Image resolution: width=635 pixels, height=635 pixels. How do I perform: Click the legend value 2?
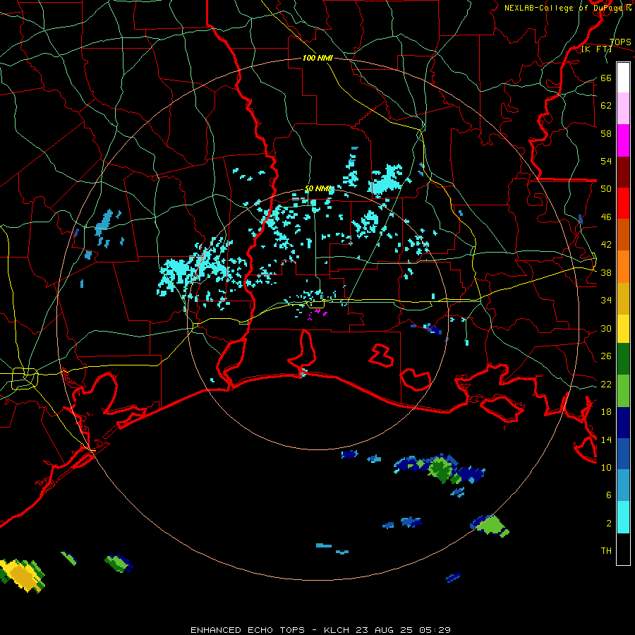tap(609, 524)
